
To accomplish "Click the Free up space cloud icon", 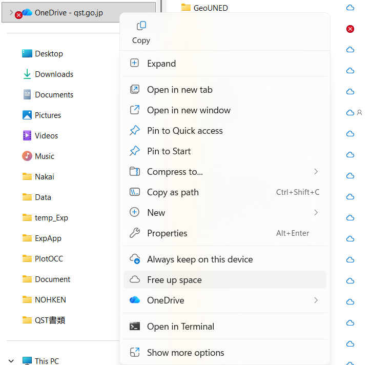I will tap(135, 279).
